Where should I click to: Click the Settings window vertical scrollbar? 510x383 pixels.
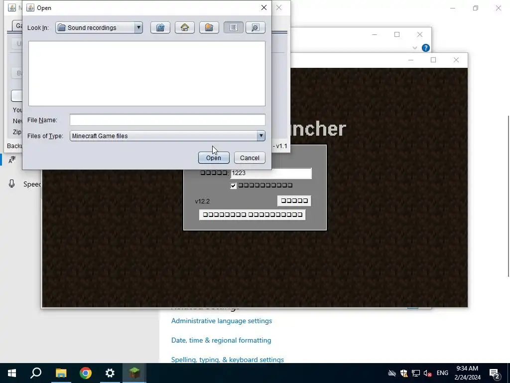[508, 196]
